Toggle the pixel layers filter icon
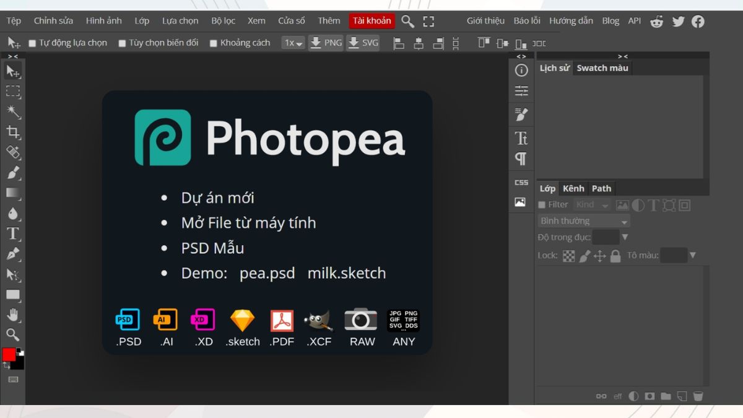 point(622,205)
